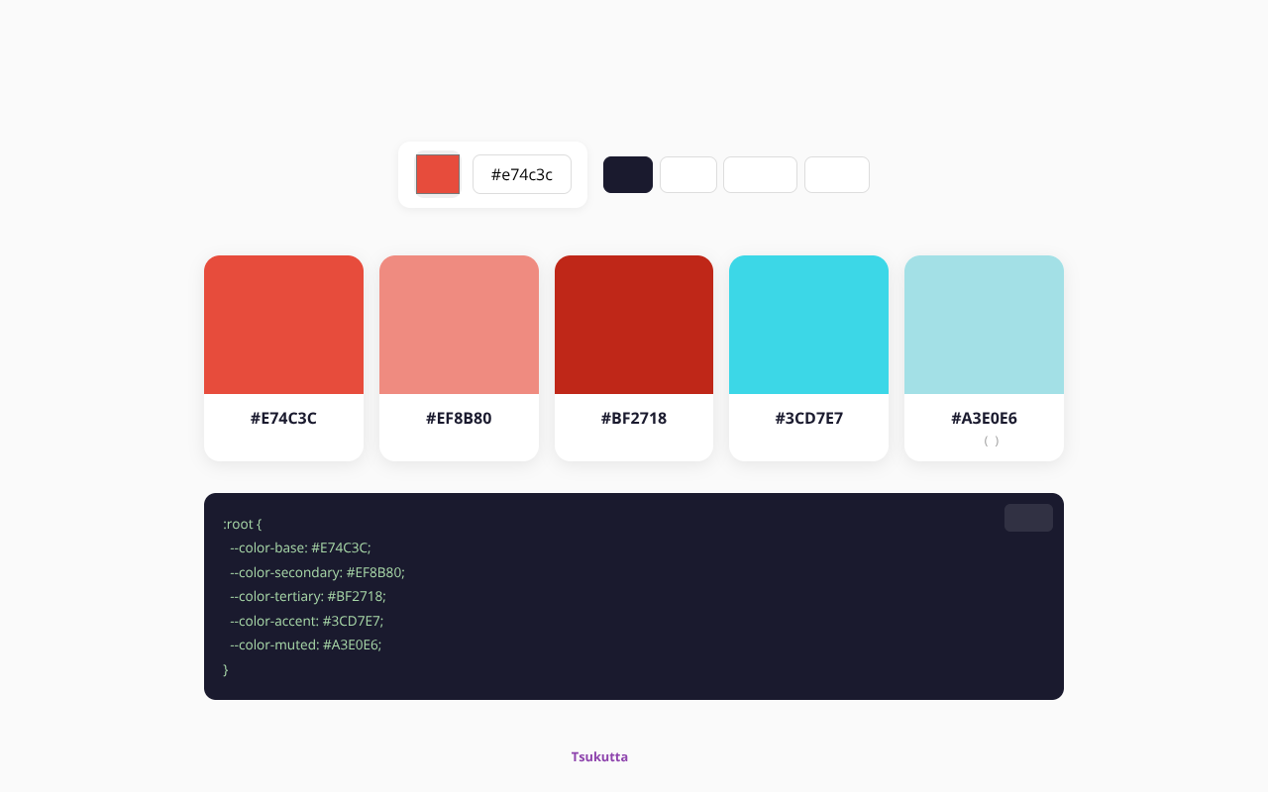Click the --color-accent code line
The width and height of the screenshot is (1268, 792).
click(306, 621)
